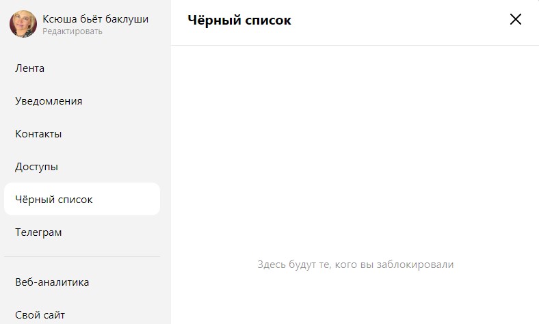Close the Чёрный список panel
The width and height of the screenshot is (539, 324).
pyautogui.click(x=516, y=19)
